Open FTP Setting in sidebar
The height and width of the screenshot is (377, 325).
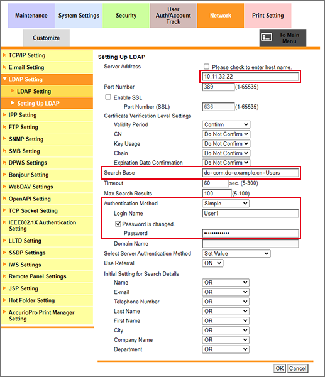click(x=47, y=127)
